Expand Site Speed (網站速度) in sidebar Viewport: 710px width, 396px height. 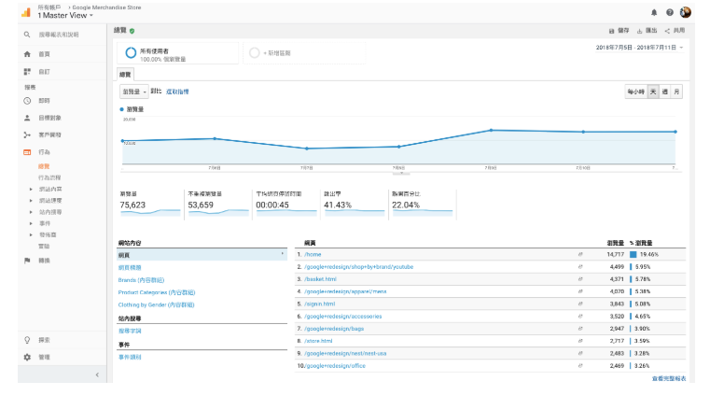(31, 200)
